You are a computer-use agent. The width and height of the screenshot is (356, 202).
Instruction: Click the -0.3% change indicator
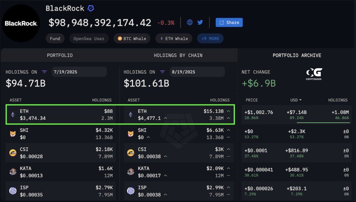coord(166,23)
